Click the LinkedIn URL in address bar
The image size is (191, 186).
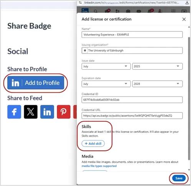[x=132, y=3]
